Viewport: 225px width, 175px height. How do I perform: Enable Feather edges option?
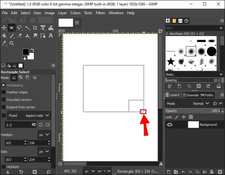point(4,92)
